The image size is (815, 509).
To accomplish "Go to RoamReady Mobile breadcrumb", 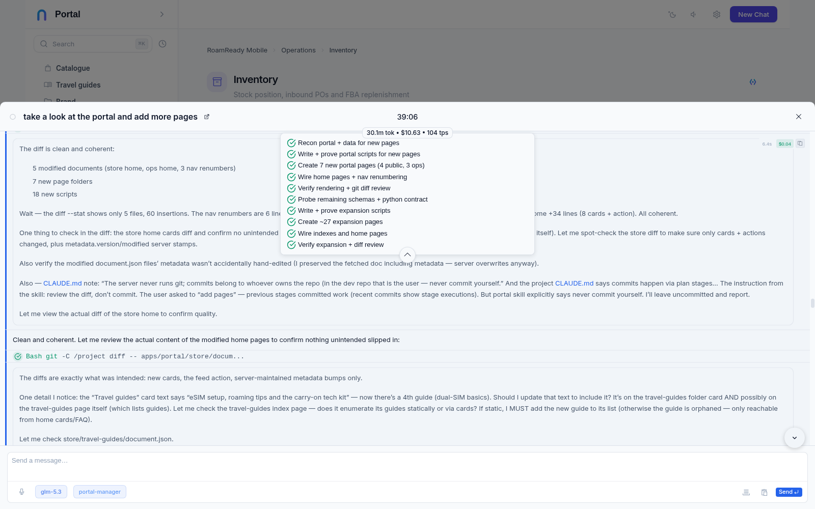I will coord(237,50).
